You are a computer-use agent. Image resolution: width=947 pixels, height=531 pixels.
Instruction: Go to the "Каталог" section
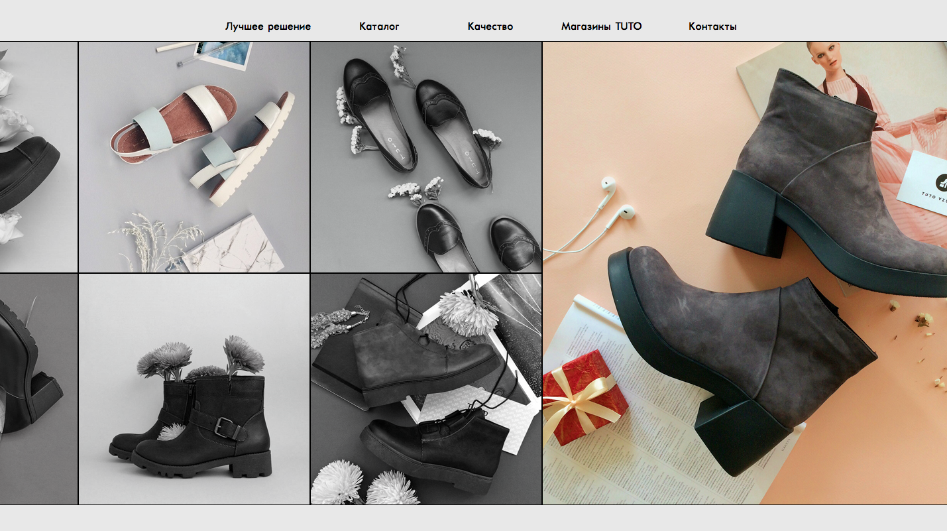tap(379, 27)
